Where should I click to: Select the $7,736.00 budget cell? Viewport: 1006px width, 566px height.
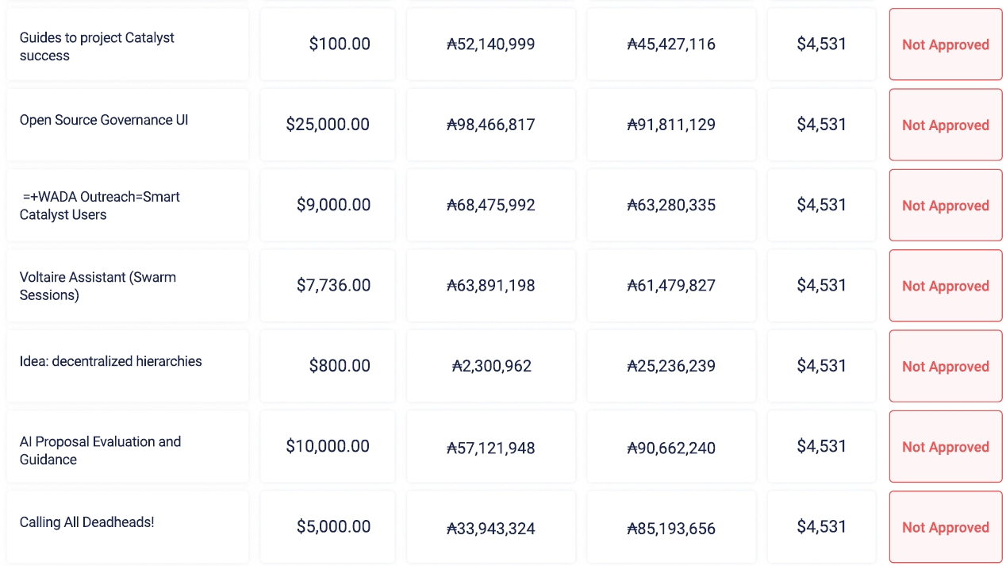(333, 286)
